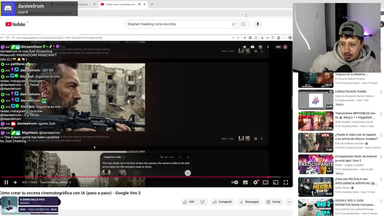Screen dimensions: 384x216
Task: Toggle subtitles in the video player
Action: tap(245, 182)
